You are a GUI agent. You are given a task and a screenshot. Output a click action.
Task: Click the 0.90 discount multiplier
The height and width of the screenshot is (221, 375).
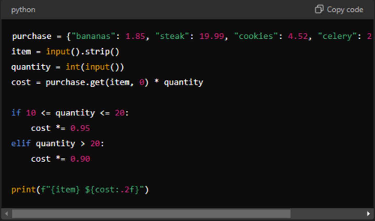[80, 159]
